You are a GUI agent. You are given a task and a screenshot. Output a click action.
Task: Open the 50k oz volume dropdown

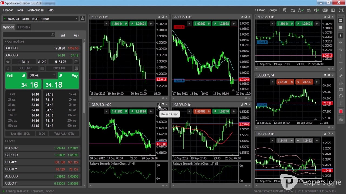pyautogui.click(x=42, y=75)
